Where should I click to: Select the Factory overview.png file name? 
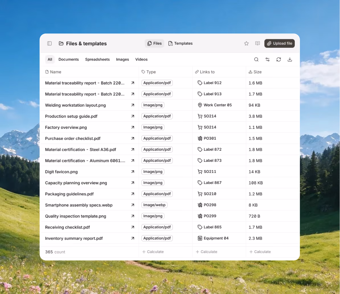pos(66,127)
